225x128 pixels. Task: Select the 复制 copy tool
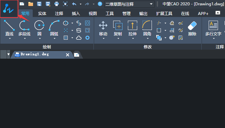(118, 28)
